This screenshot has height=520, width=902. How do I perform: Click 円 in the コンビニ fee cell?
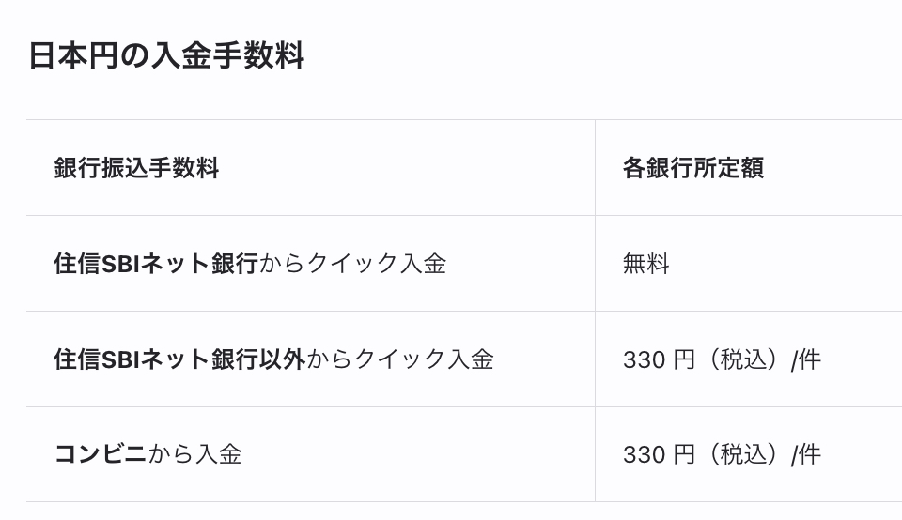pyautogui.click(x=684, y=454)
